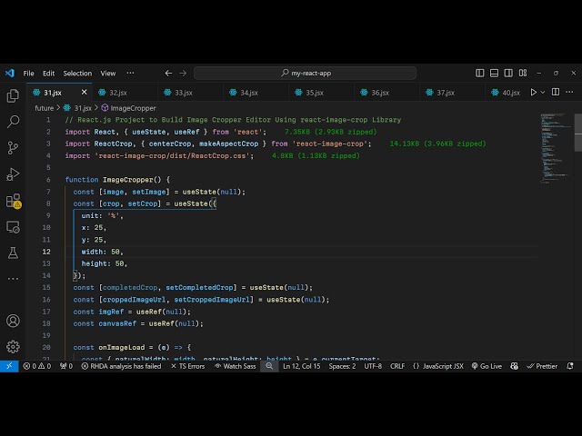Open the Extensions view

pos(13,201)
